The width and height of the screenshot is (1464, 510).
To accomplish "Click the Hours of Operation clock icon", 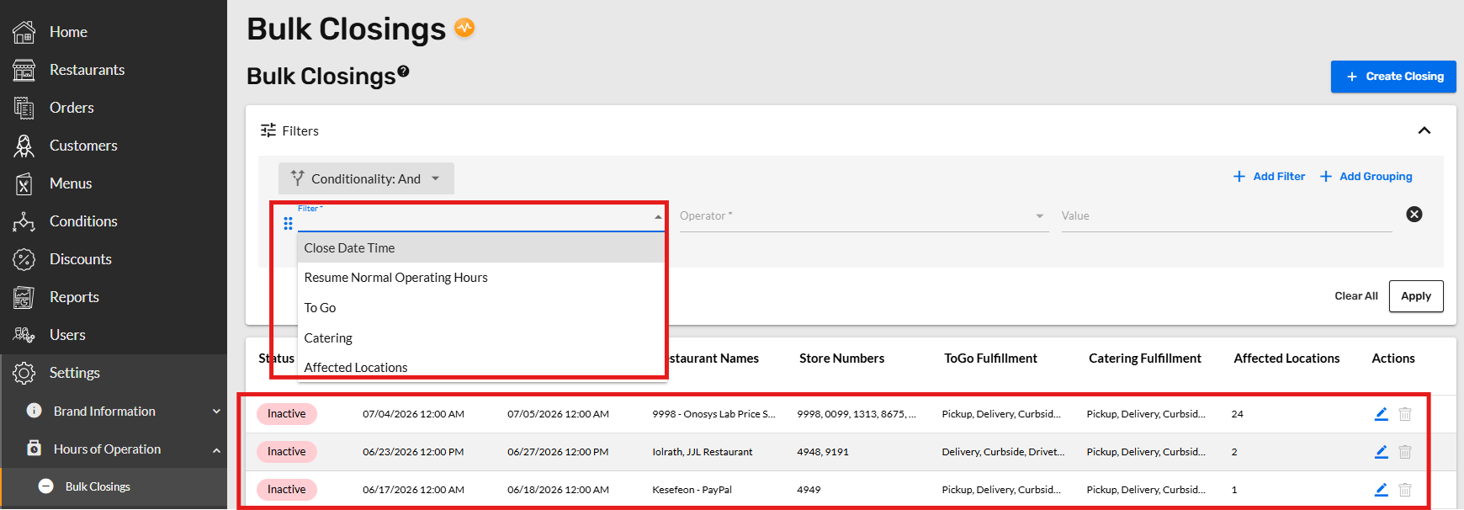I will (x=34, y=449).
